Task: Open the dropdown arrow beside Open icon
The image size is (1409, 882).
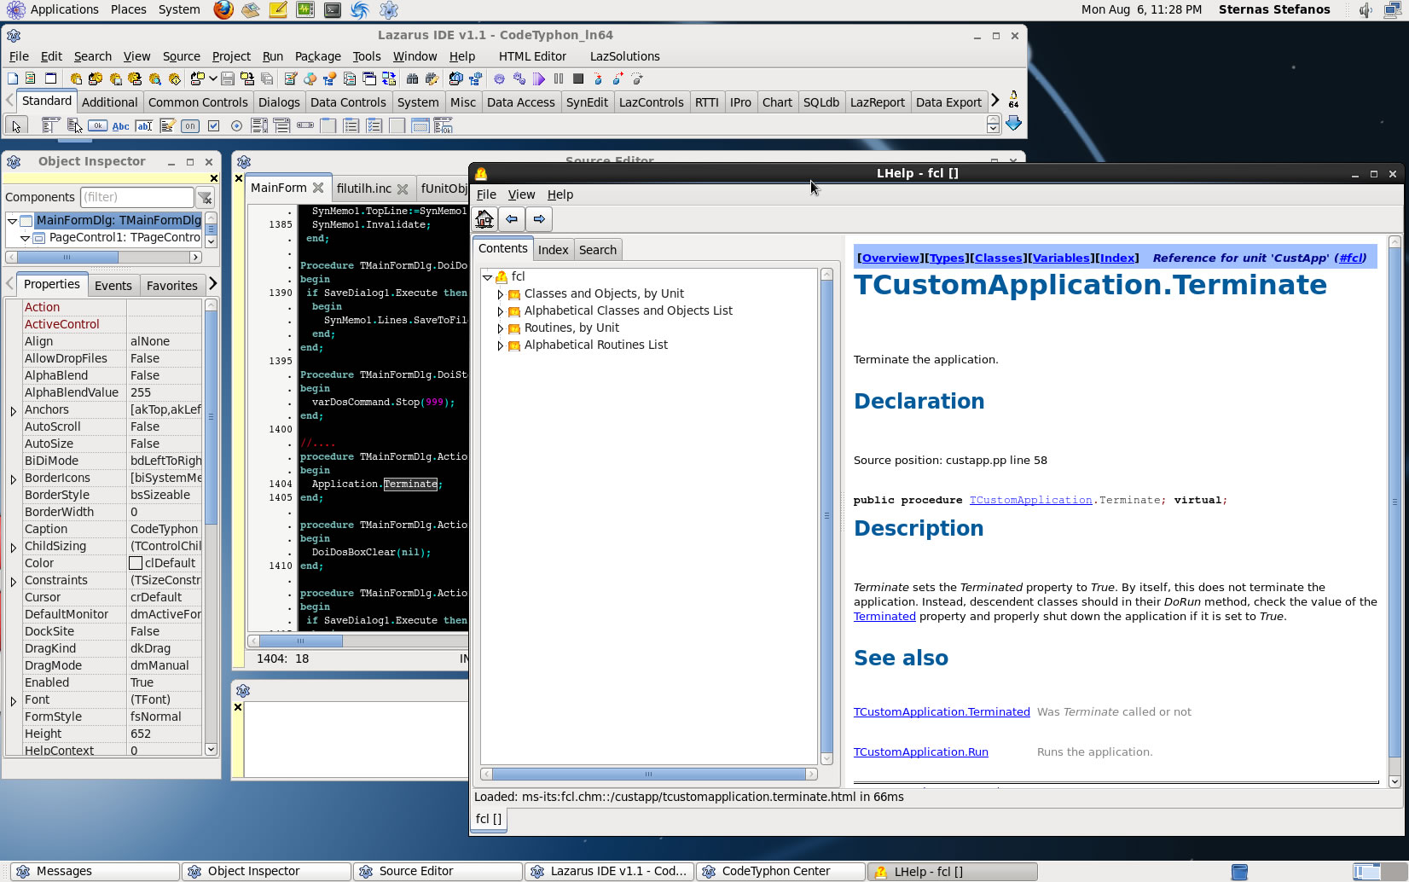Action: coord(213,78)
